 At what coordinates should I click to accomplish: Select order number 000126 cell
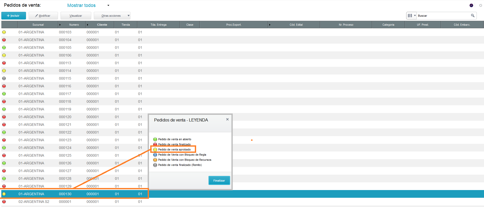pos(65,163)
